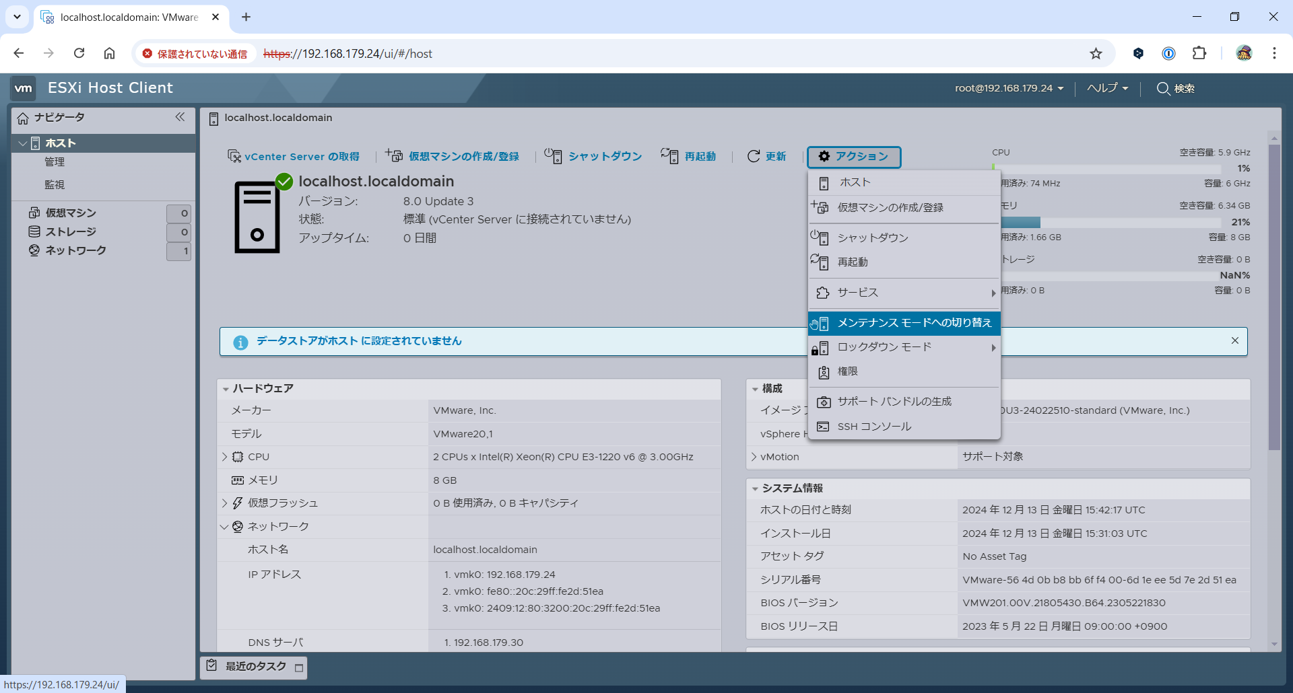Choose 仮想マシンの作成/登録 from actions menu
This screenshot has height=693, width=1293.
pos(904,207)
